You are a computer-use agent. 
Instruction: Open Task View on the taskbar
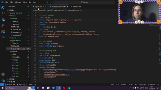[x=38, y=88]
